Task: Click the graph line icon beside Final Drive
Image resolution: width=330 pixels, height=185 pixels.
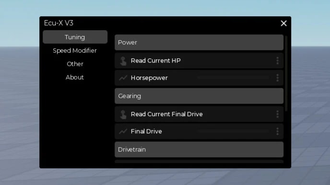Action: point(123,131)
